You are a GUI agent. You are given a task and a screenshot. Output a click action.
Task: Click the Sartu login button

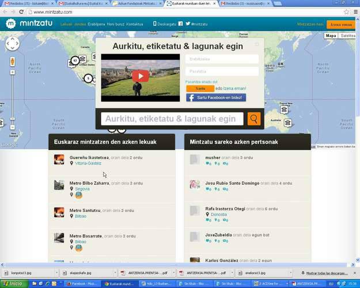click(x=200, y=89)
